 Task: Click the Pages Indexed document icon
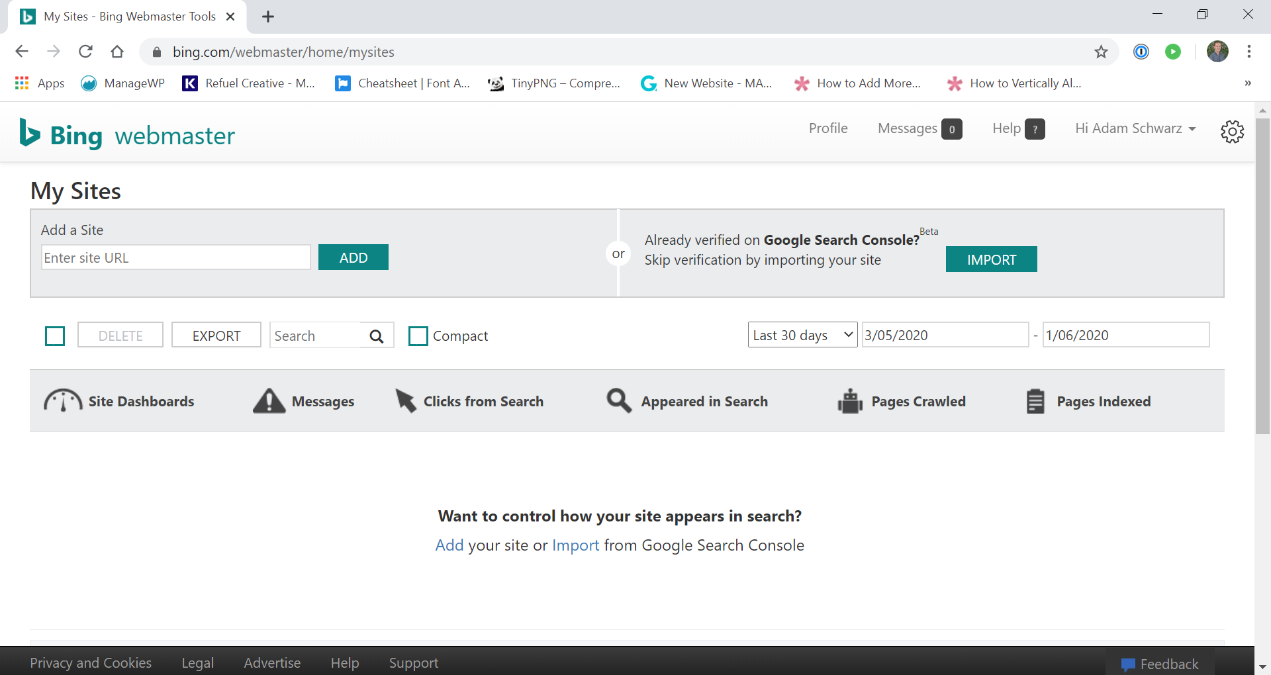pos(1035,401)
